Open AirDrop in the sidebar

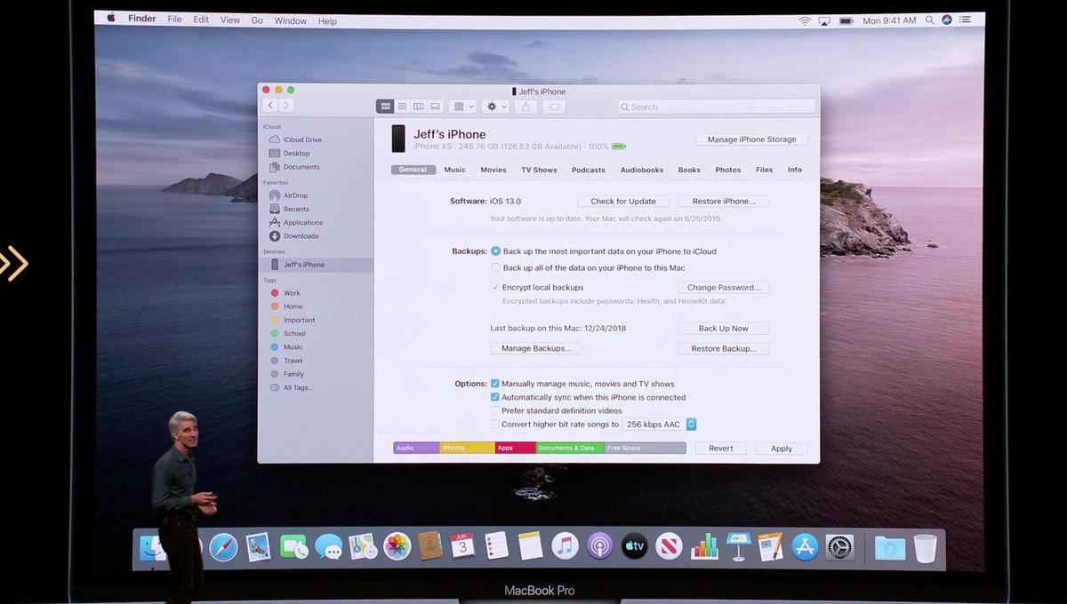(x=295, y=195)
